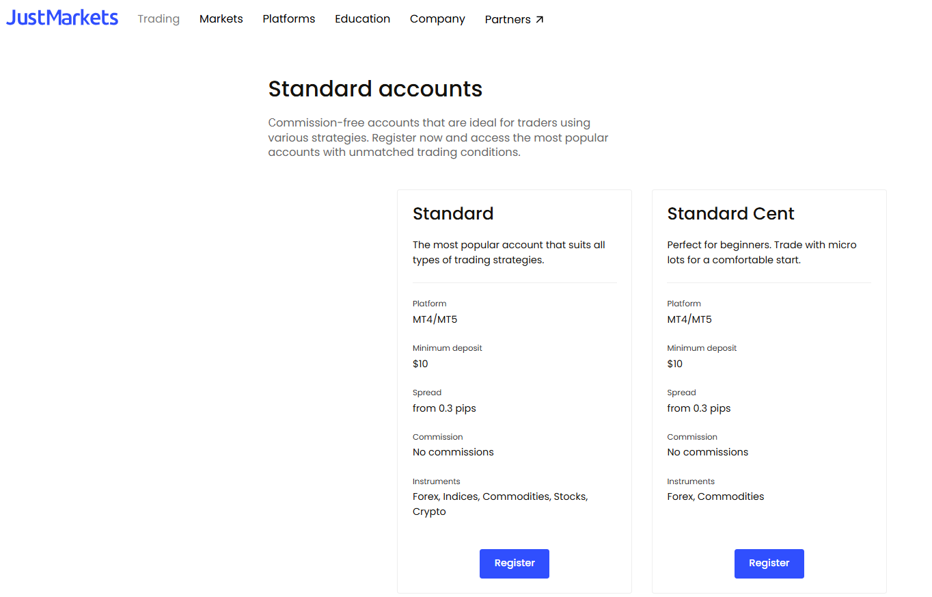Click the Platform label in the Standard card
Image resolution: width=932 pixels, height=597 pixels.
pyautogui.click(x=430, y=304)
